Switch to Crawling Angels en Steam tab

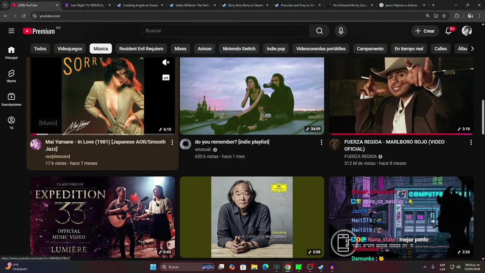139,5
